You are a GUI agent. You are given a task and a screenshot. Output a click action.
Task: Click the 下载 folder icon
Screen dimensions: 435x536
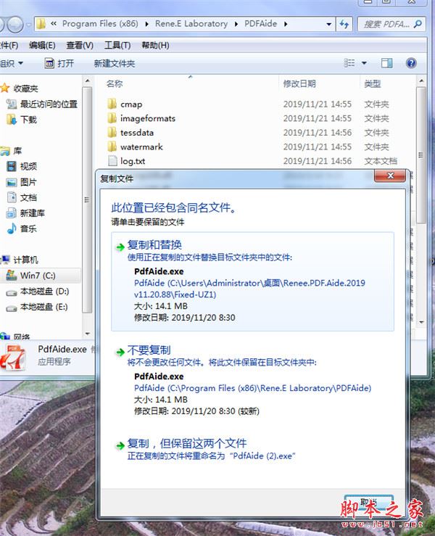(x=12, y=119)
